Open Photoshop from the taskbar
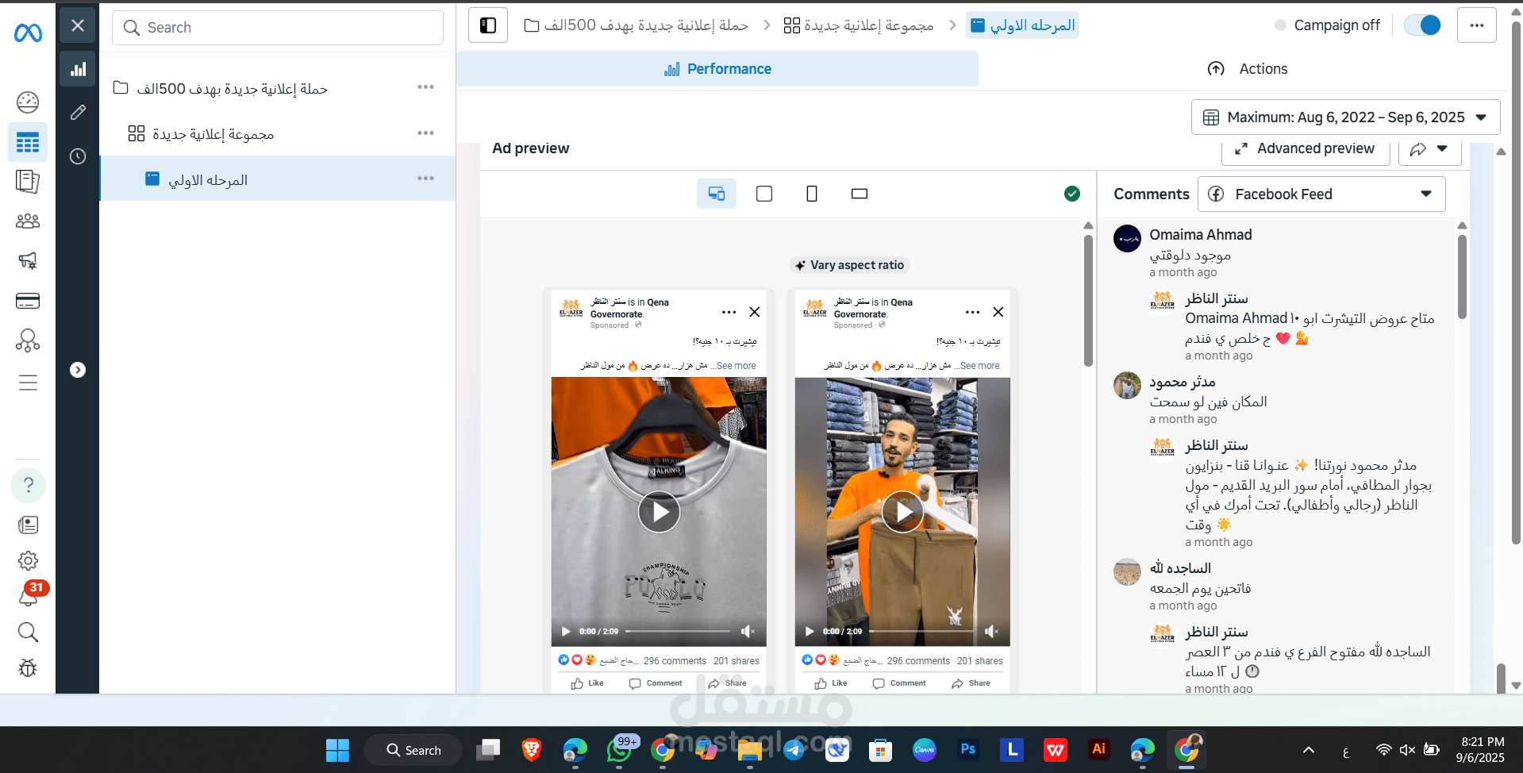Image resolution: width=1523 pixels, height=773 pixels. coord(967,749)
